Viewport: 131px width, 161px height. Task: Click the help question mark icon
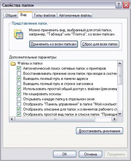(x=119, y=5)
